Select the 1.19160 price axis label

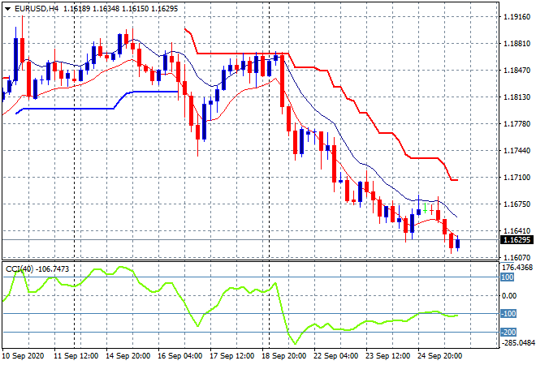pyautogui.click(x=517, y=16)
